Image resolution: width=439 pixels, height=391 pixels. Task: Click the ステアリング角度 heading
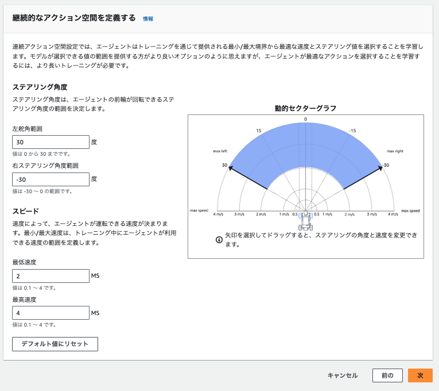pos(40,87)
